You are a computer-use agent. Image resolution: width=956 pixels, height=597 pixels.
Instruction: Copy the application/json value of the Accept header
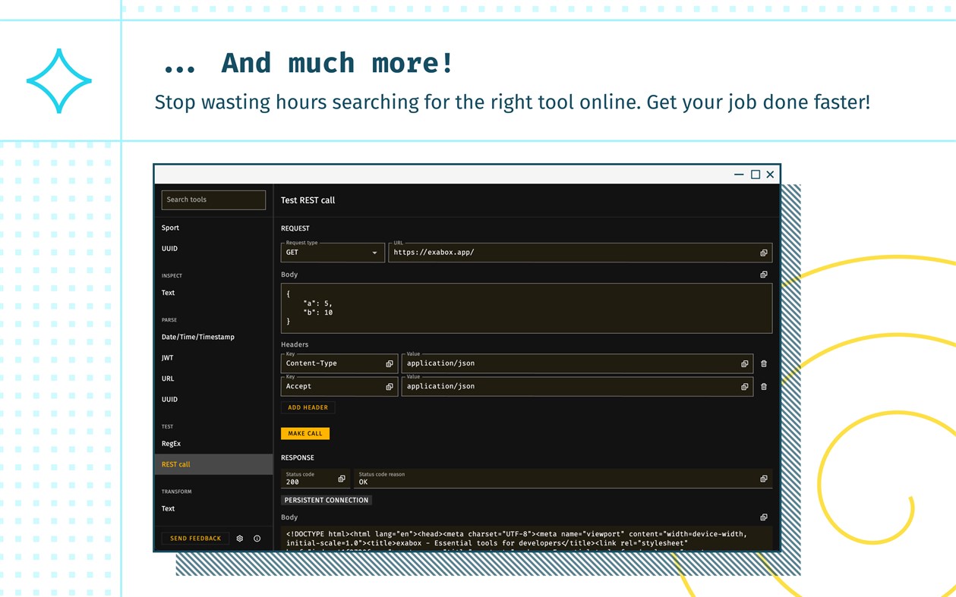tap(744, 386)
